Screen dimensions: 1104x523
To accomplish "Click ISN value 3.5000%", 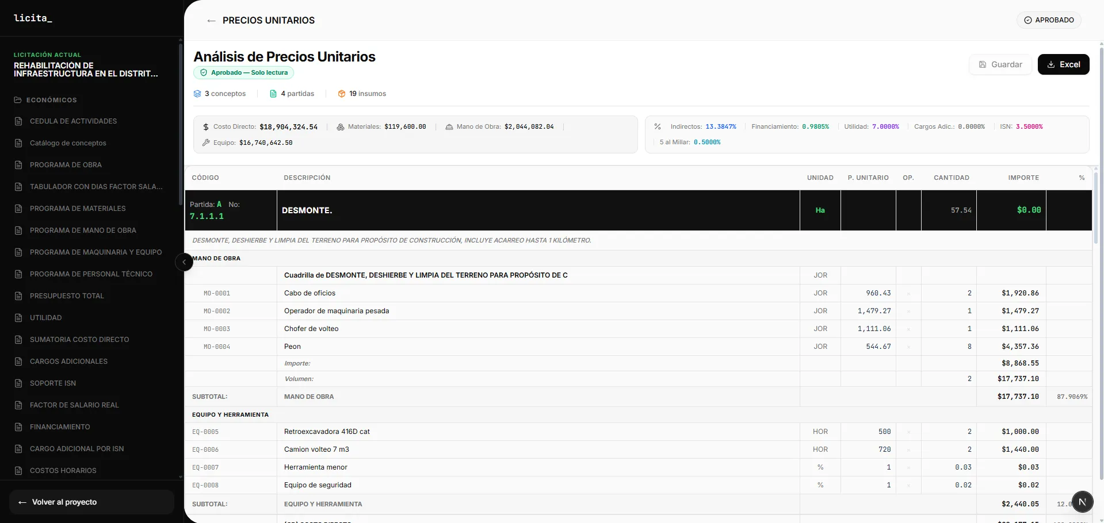I will click(x=1029, y=126).
